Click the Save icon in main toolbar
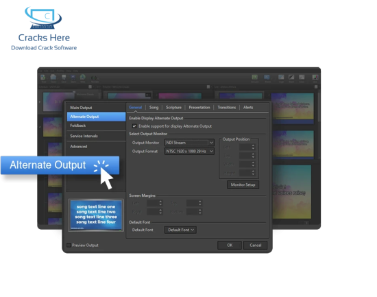377x297 pixels. pyautogui.click(x=64, y=78)
